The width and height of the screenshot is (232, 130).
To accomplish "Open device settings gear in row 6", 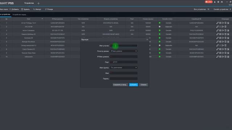I will pos(220,42).
